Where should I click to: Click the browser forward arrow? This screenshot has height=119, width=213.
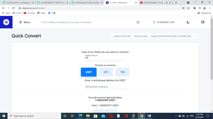[x=8, y=8]
